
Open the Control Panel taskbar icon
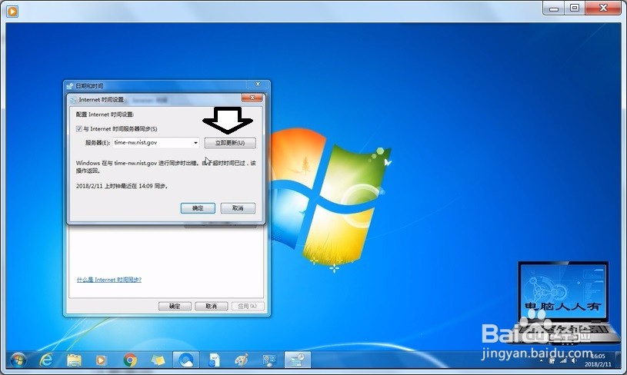(269, 360)
